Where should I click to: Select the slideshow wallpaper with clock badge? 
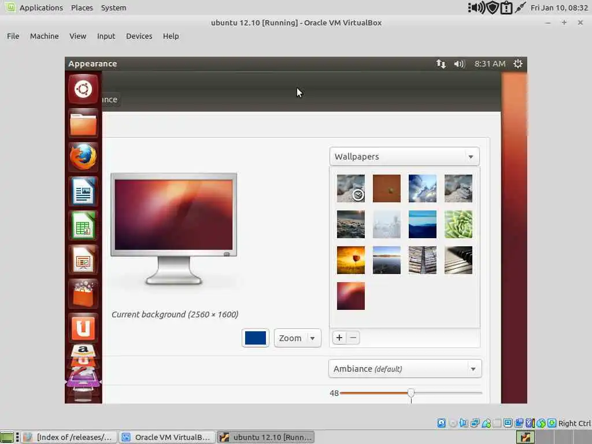pos(351,188)
